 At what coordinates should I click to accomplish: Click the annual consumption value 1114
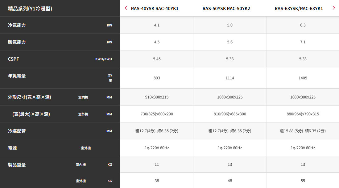click(x=230, y=78)
